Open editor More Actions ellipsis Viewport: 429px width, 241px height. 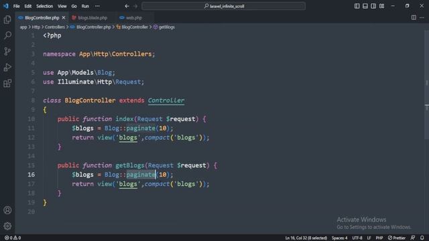(422, 17)
